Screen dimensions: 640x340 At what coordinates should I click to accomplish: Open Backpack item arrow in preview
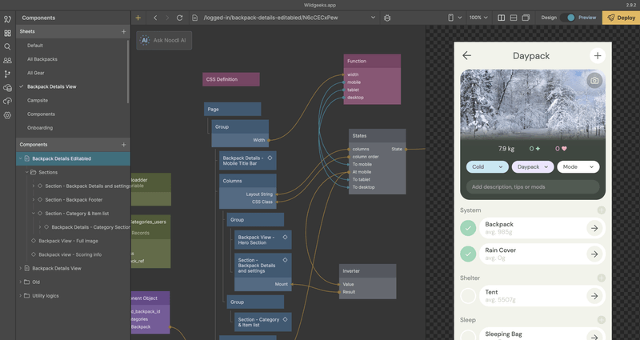click(594, 228)
